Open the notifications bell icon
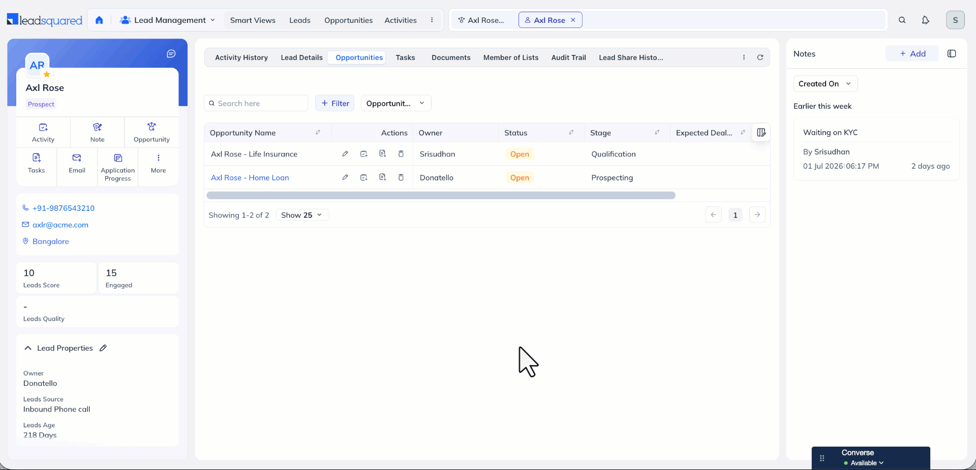This screenshot has height=470, width=976. [926, 20]
